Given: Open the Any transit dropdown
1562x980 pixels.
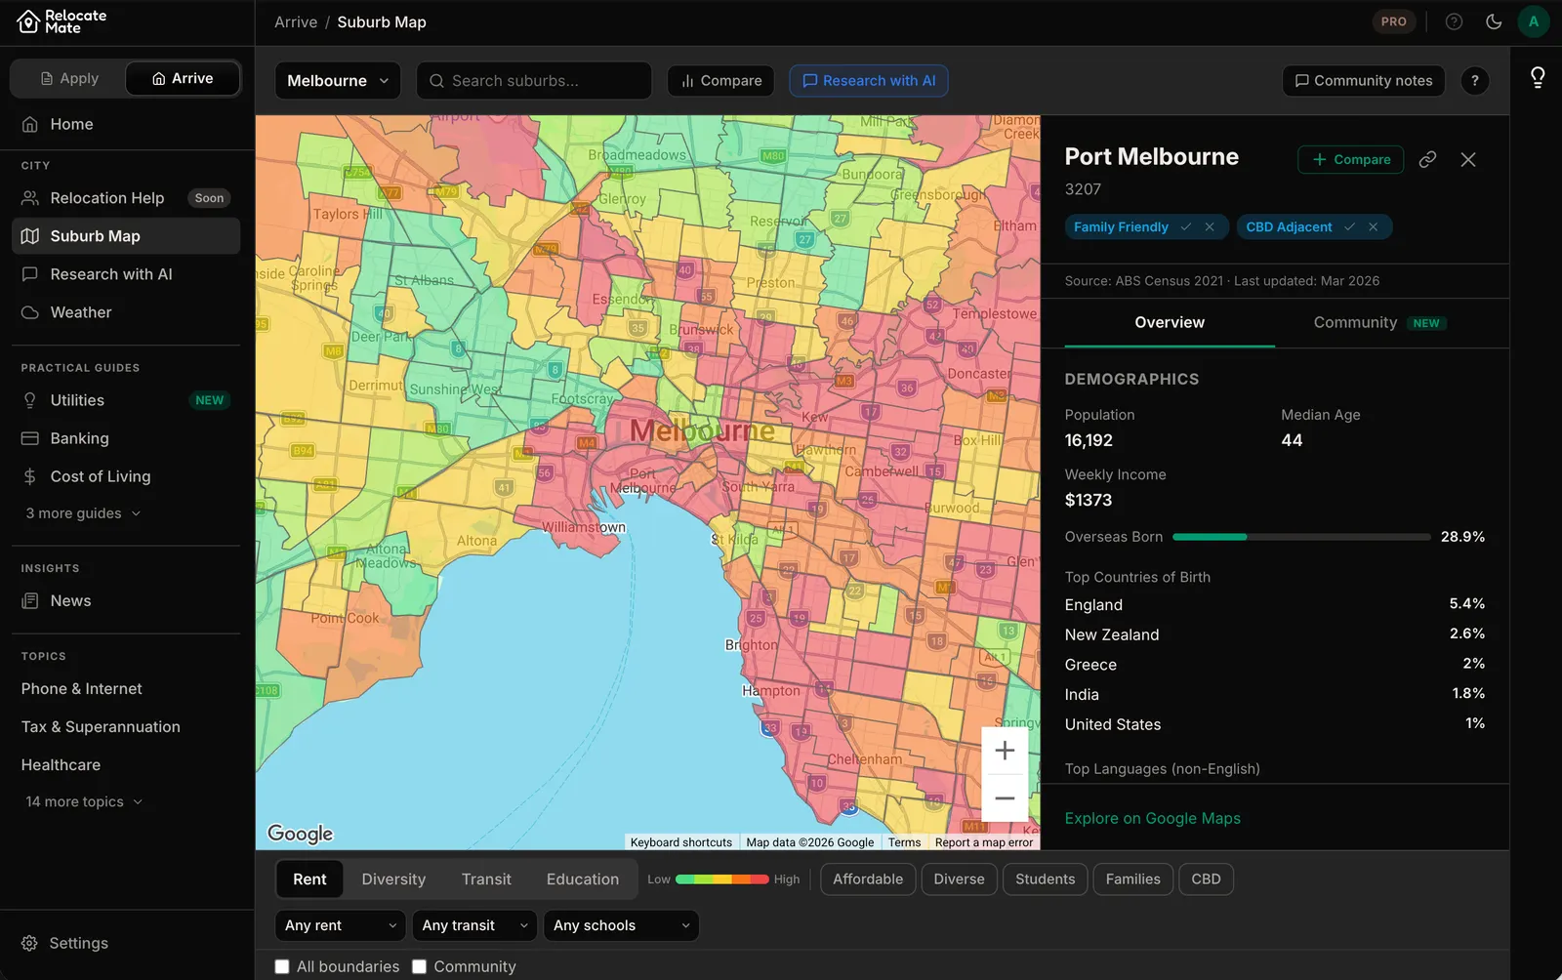Looking at the screenshot, I should click(474, 925).
